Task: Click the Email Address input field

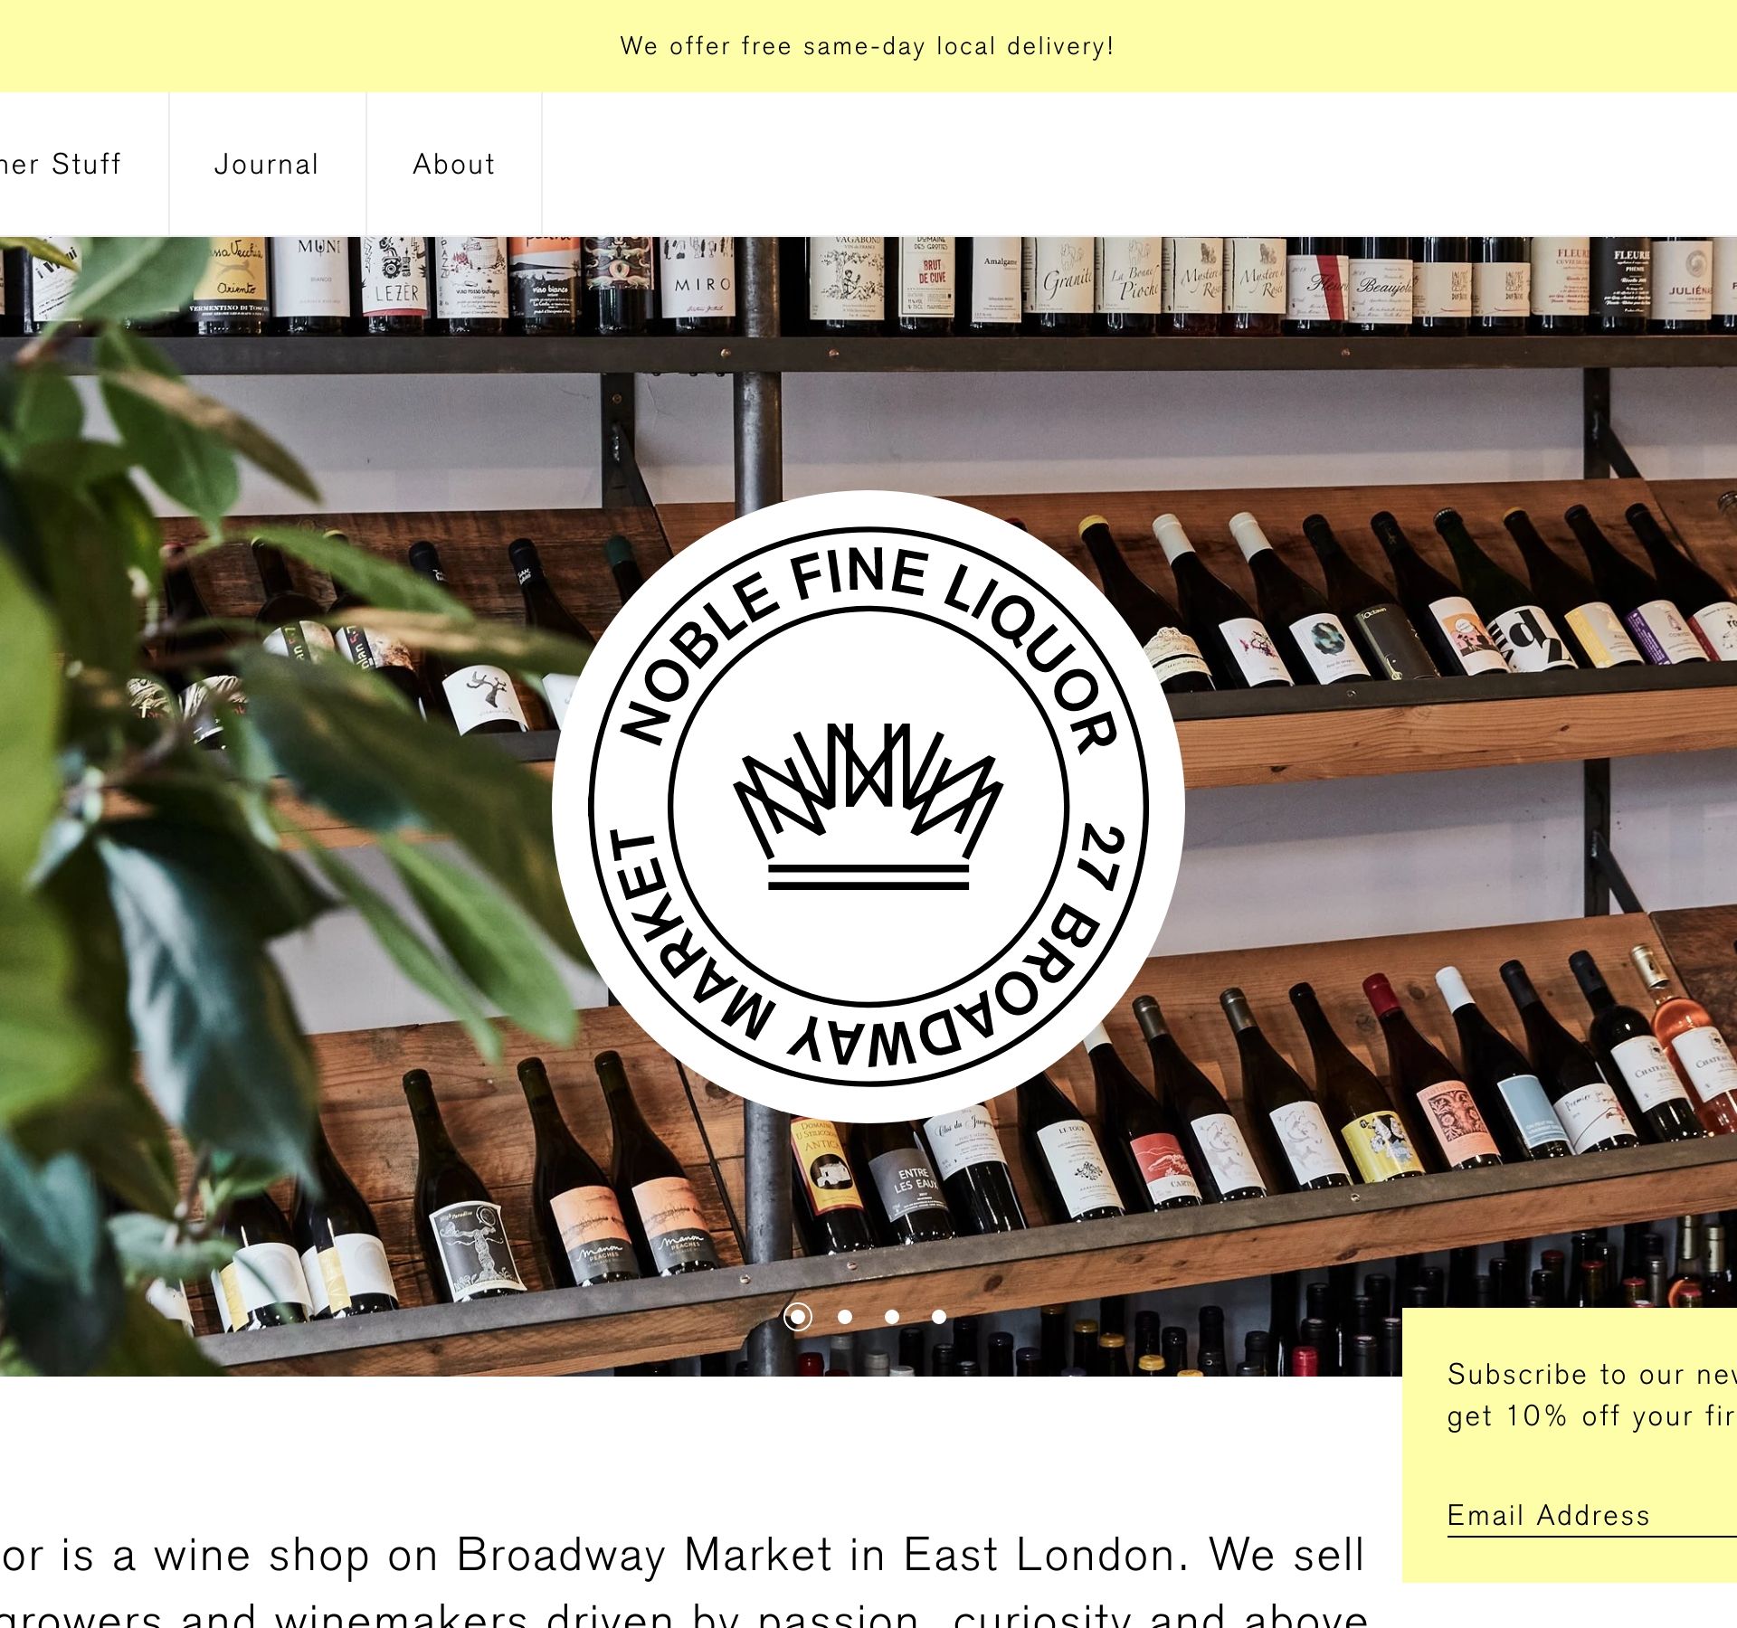Action: coord(1591,1516)
